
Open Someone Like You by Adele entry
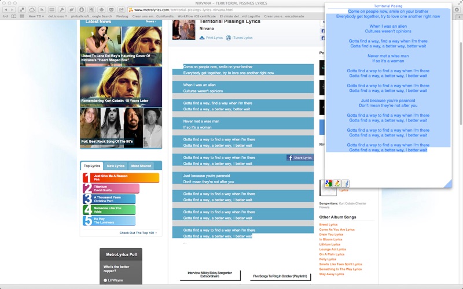109,210
